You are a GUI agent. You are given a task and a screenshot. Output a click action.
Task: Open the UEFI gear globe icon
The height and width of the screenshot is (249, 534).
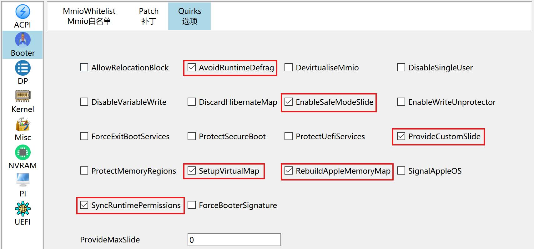click(x=23, y=209)
